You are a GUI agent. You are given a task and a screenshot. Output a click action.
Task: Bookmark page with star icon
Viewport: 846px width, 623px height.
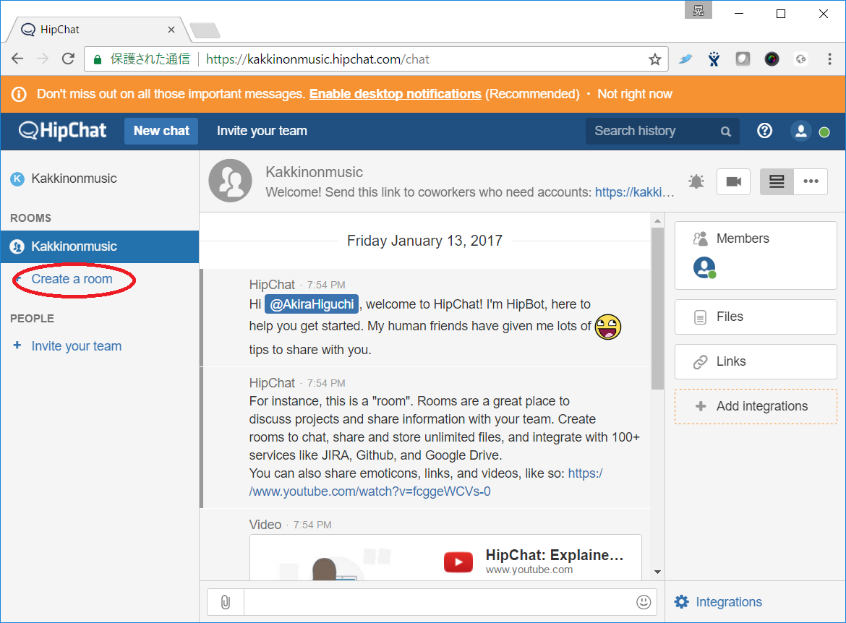[655, 59]
